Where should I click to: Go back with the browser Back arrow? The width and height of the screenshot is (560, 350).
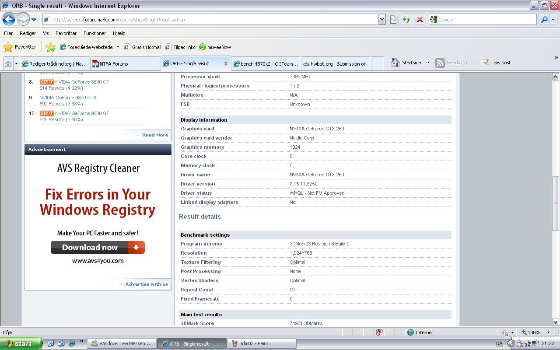(x=9, y=19)
